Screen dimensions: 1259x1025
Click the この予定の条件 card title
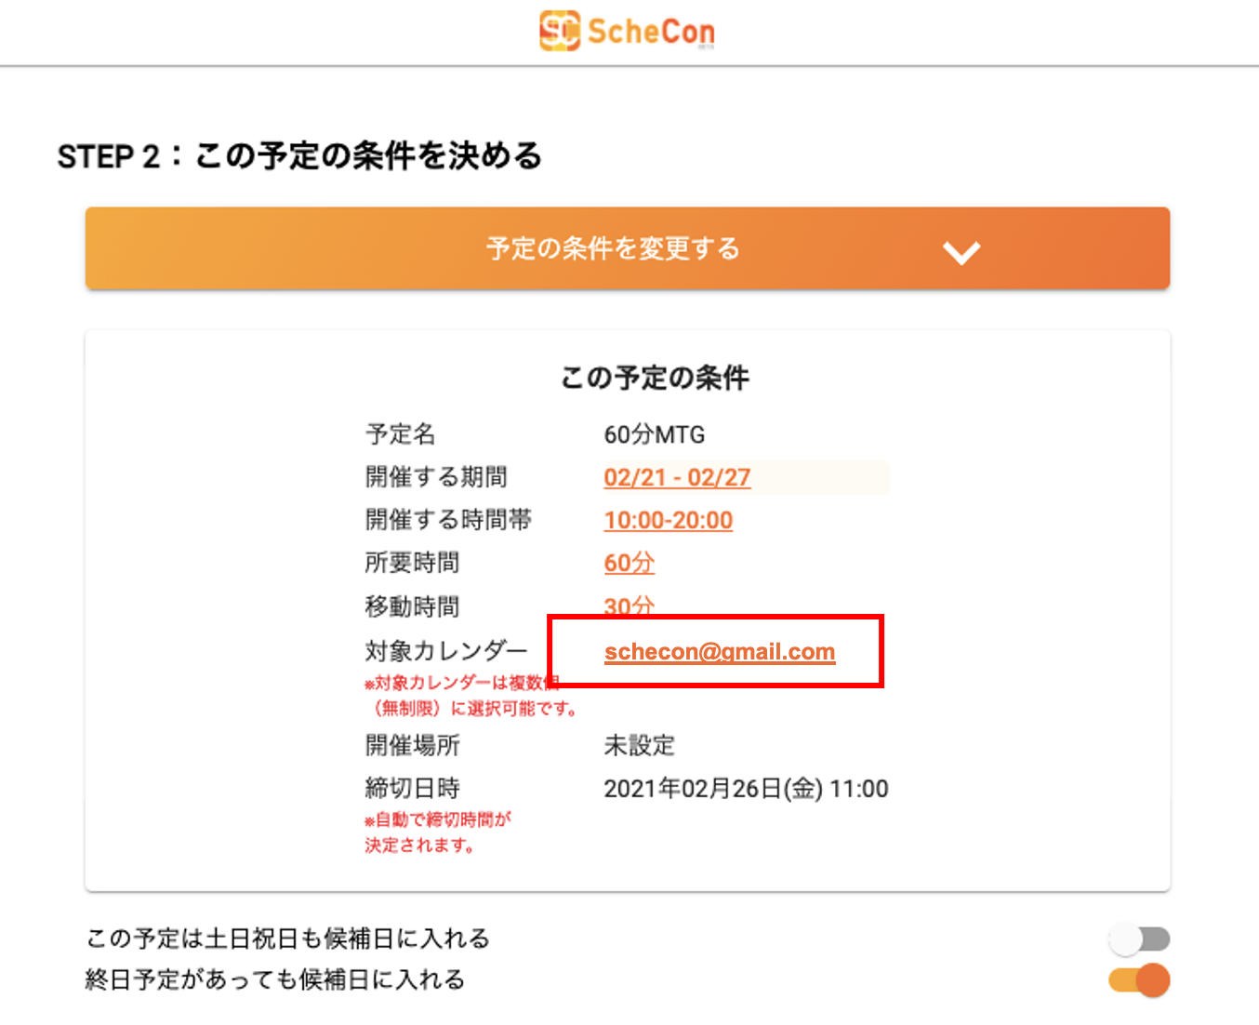point(655,378)
